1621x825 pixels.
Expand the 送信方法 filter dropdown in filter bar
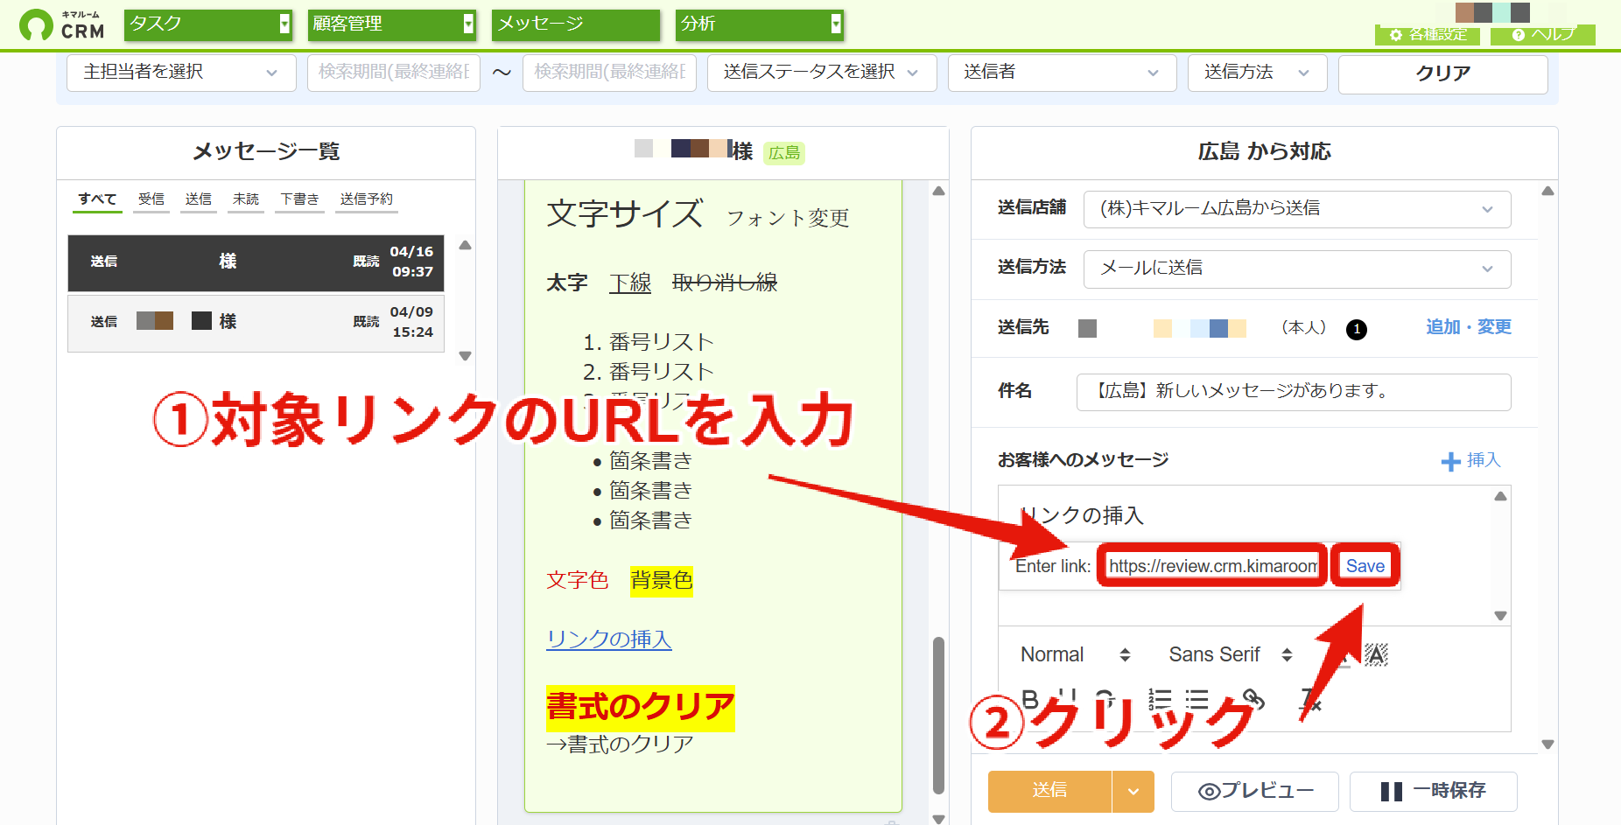click(1257, 73)
